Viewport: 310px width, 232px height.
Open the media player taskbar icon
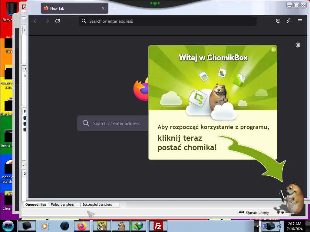45,226
